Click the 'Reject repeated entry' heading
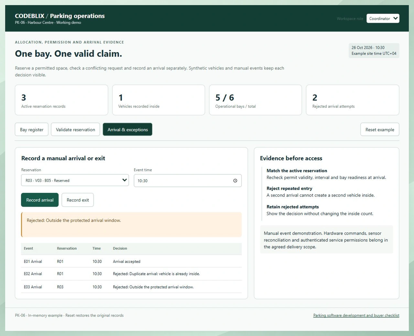Viewport: 414px width, 336px height. coord(289,188)
